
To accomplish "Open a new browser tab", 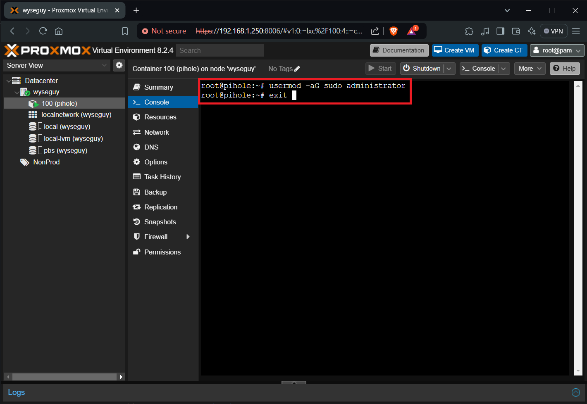I will coord(136,10).
